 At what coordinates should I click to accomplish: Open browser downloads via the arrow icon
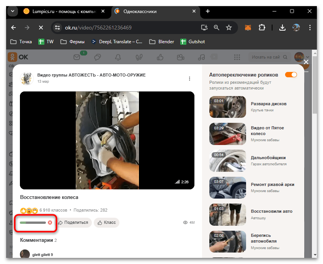pyautogui.click(x=282, y=28)
